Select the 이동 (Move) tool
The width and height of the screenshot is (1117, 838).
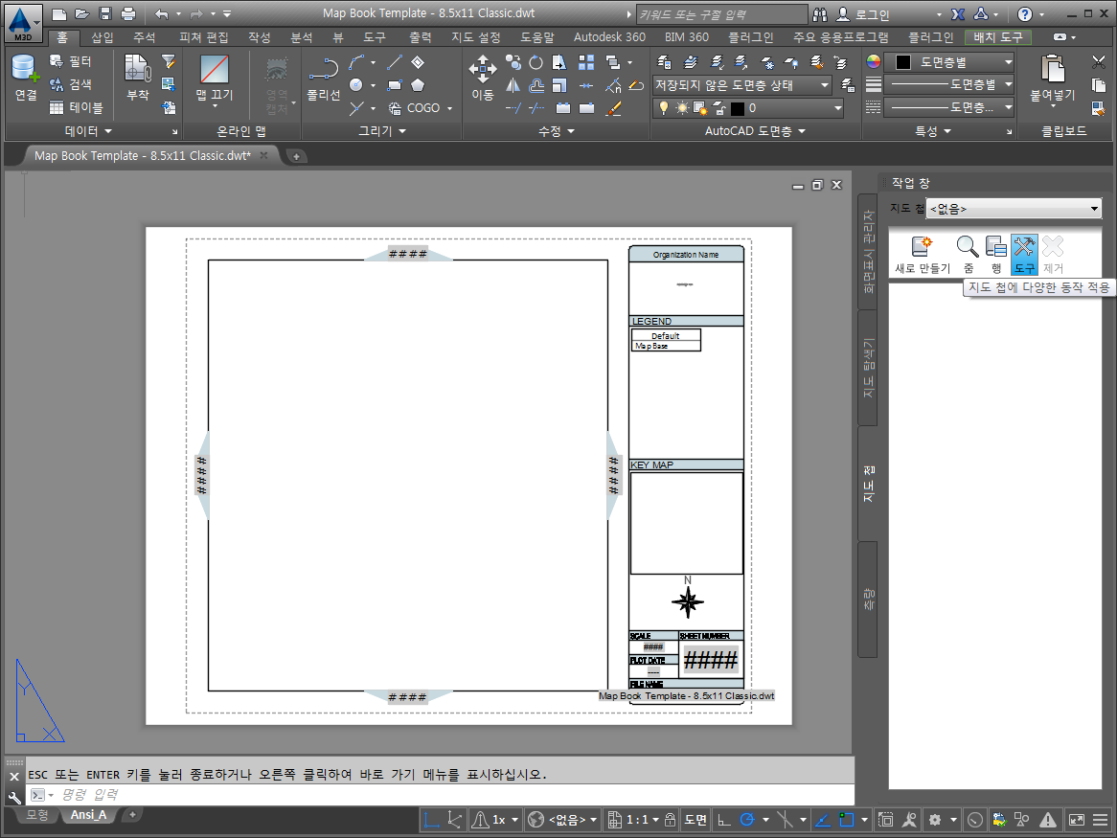[x=482, y=78]
